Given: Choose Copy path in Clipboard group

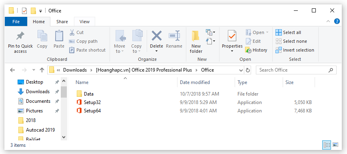Looking at the screenshot, I should click(x=83, y=41).
